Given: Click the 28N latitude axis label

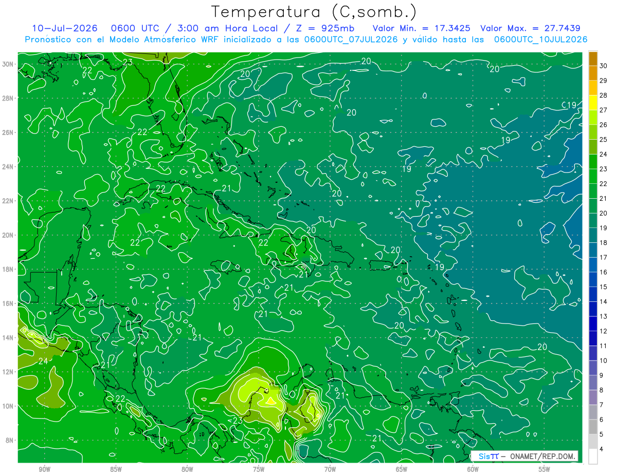Looking at the screenshot, I should click(x=8, y=98).
